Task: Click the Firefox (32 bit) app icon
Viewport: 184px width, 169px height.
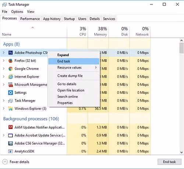Action: coord(10,61)
